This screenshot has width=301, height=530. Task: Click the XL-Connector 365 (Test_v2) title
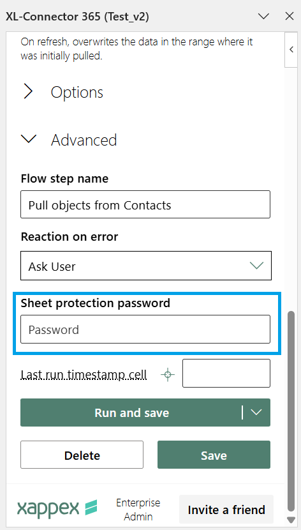pos(77,17)
